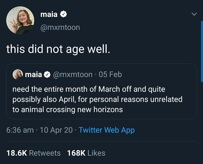This screenshot has height=164, width=203.
Task: Open maia's large profile avatar
Action: (x=20, y=20)
